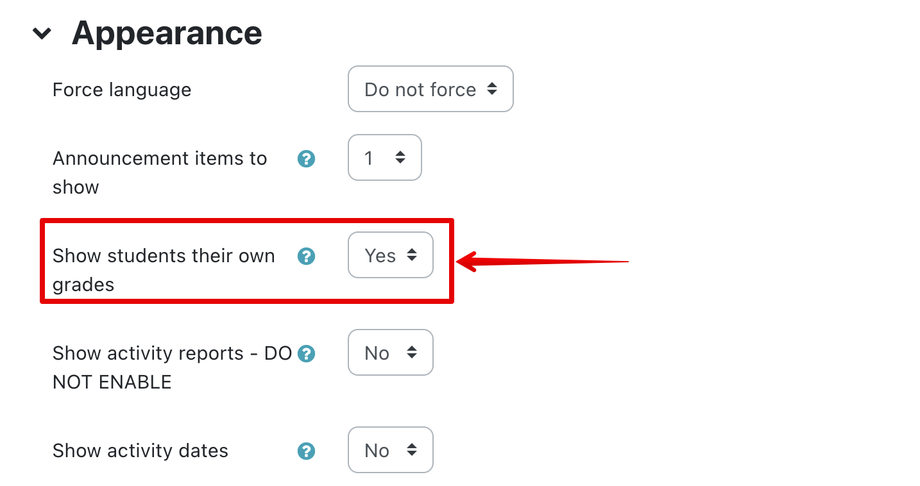
Task: Click the up-down arrows in Show activity dates selector
Action: [x=412, y=450]
